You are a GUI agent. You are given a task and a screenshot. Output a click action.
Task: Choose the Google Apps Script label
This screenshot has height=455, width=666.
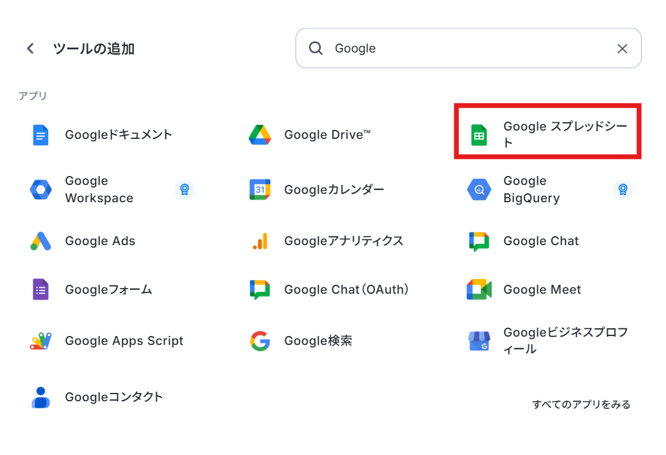(124, 341)
